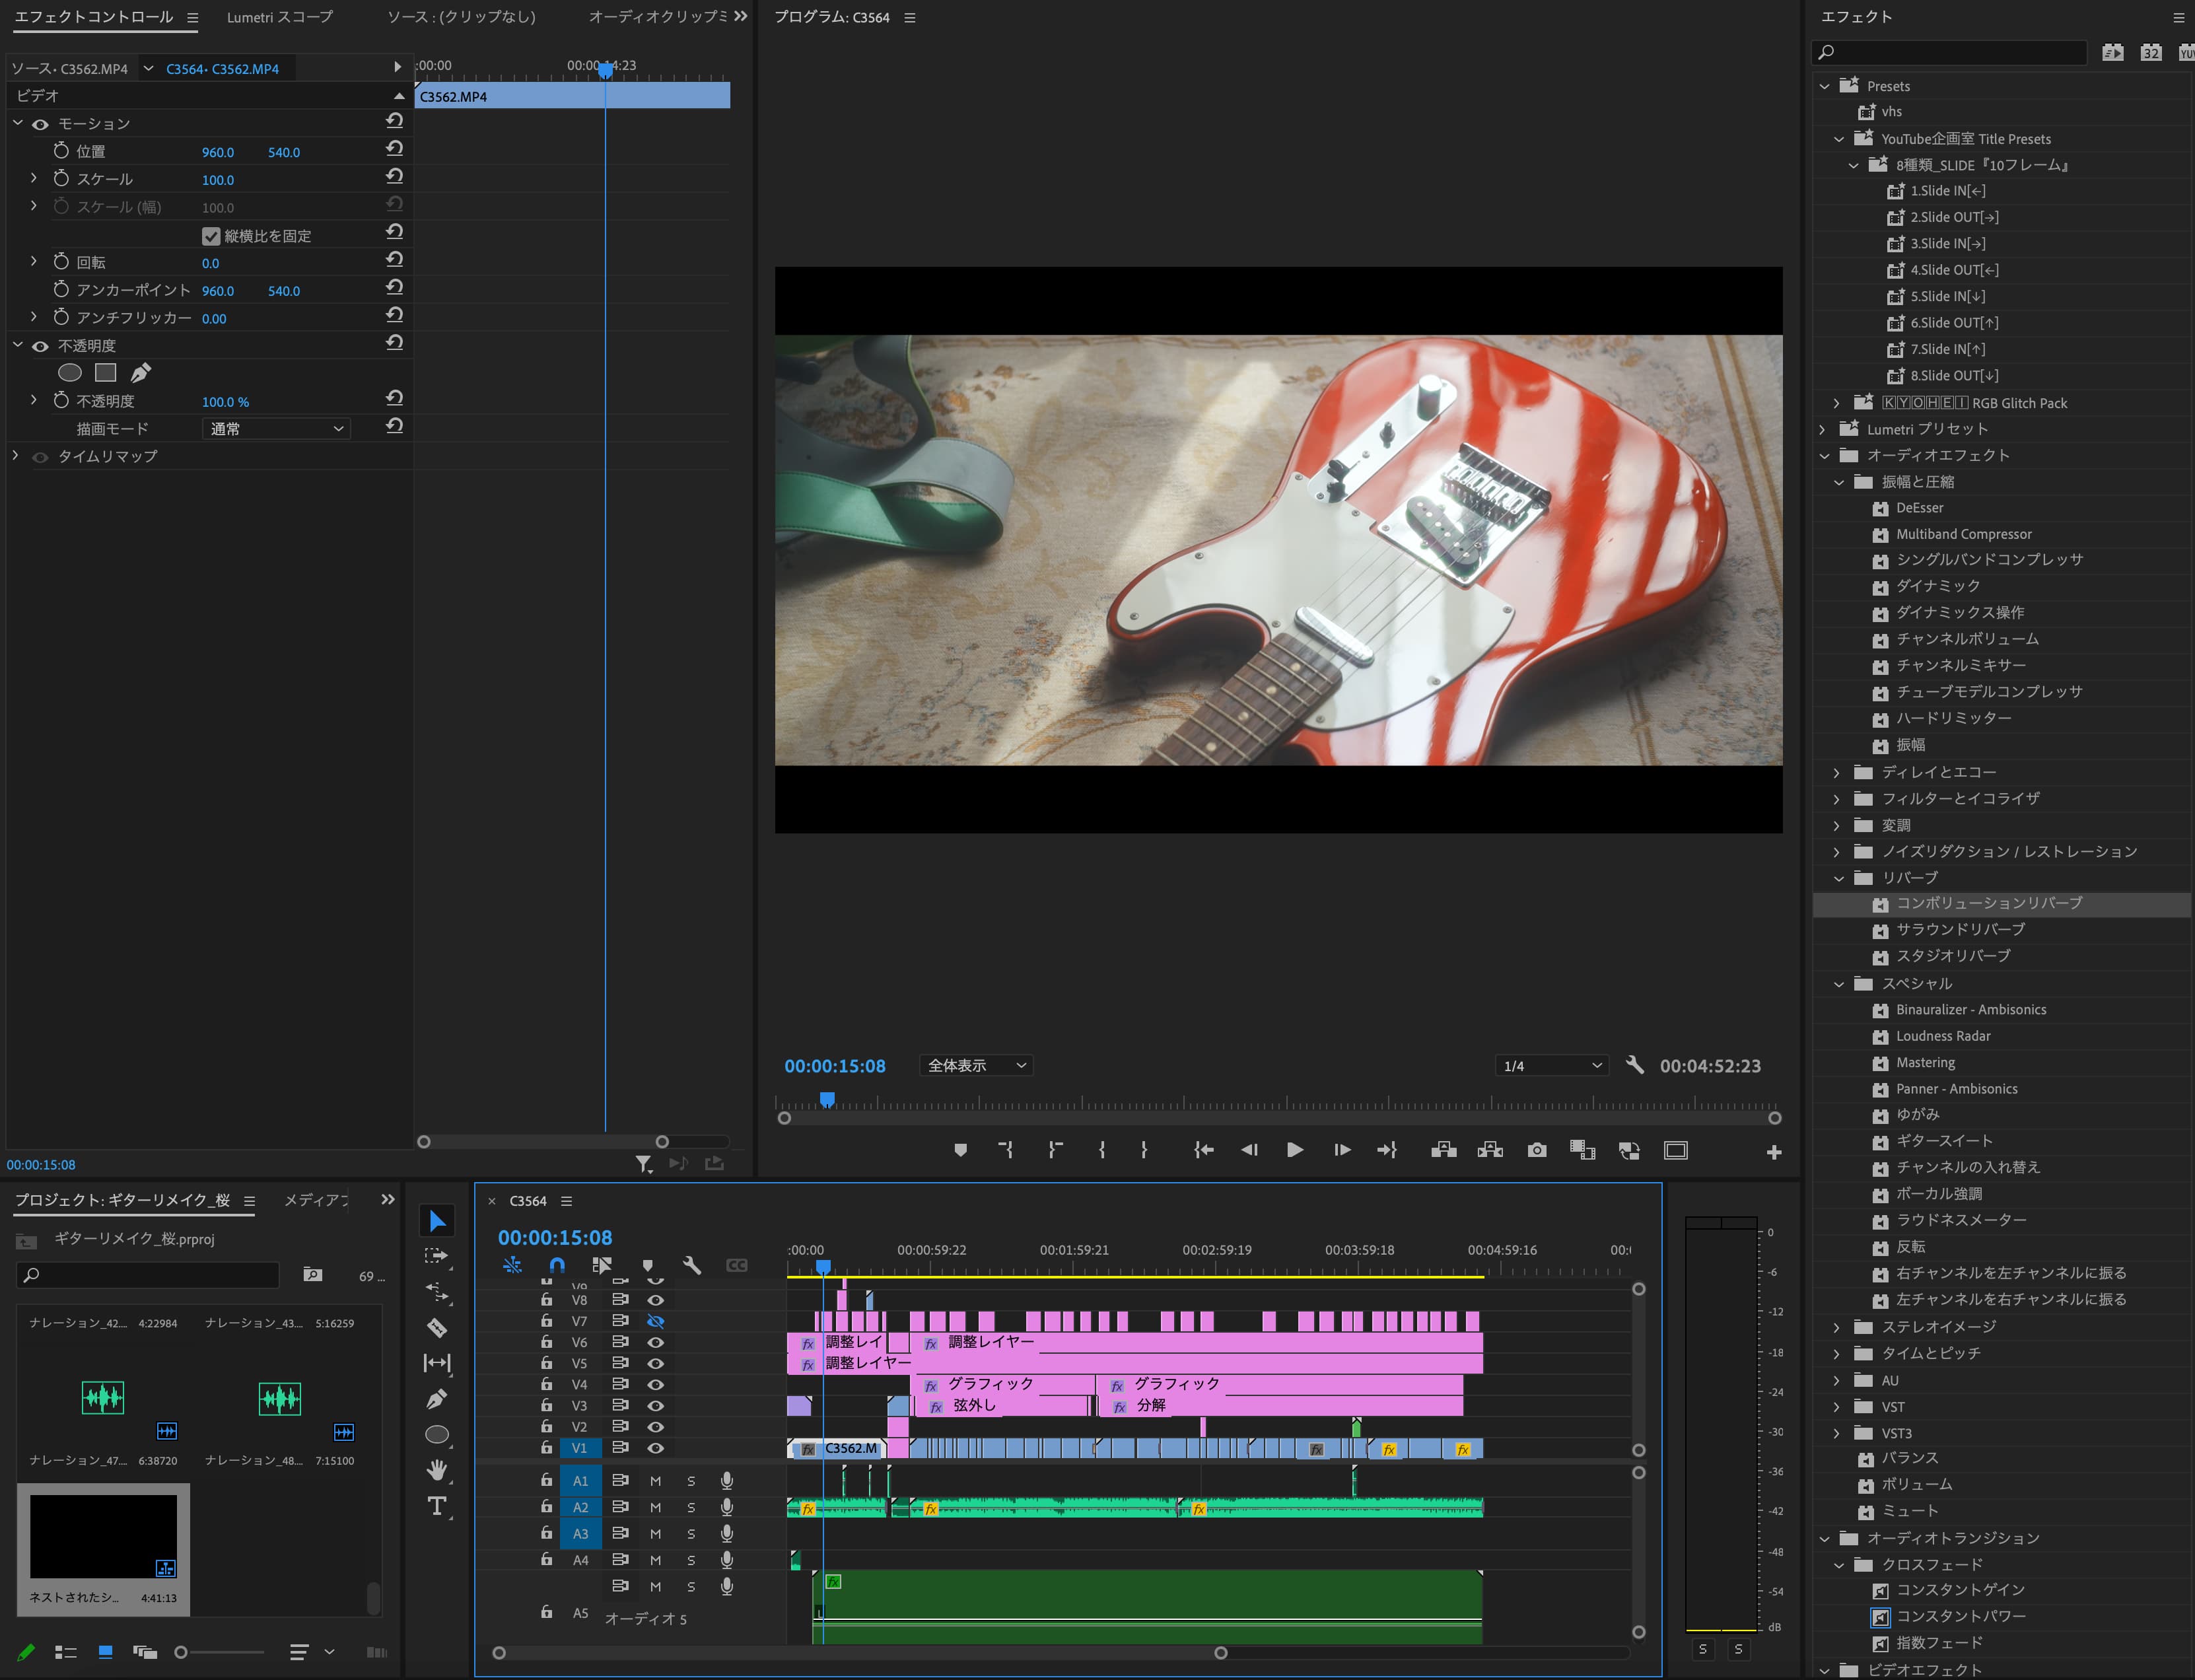Select the Type tool

click(x=437, y=1506)
